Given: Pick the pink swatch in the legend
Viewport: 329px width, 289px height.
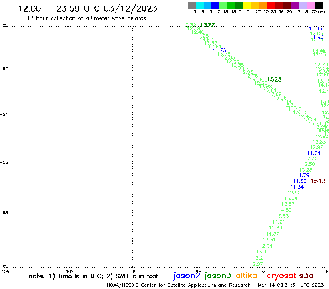Looking at the screenshot, I should [311, 5].
